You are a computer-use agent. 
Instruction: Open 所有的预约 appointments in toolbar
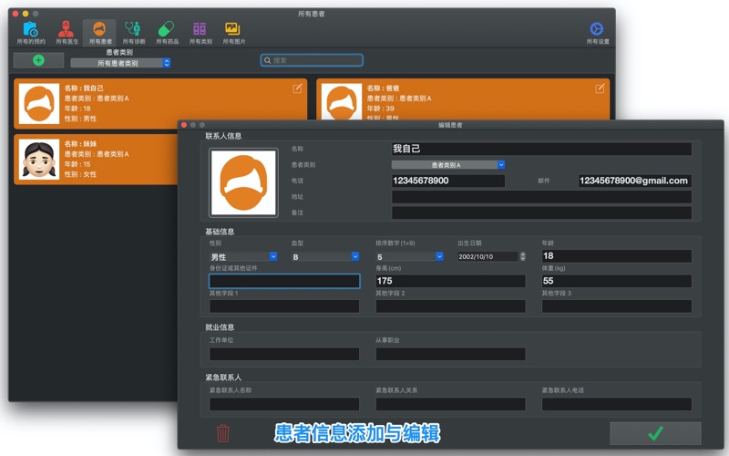pos(30,32)
